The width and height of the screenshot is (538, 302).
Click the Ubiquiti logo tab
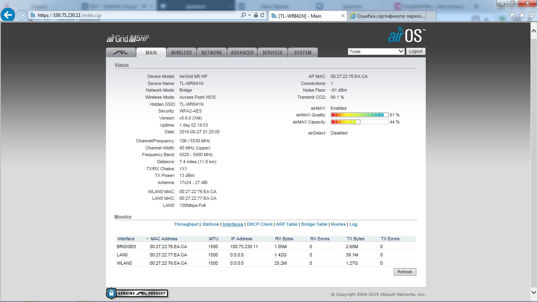point(121,53)
